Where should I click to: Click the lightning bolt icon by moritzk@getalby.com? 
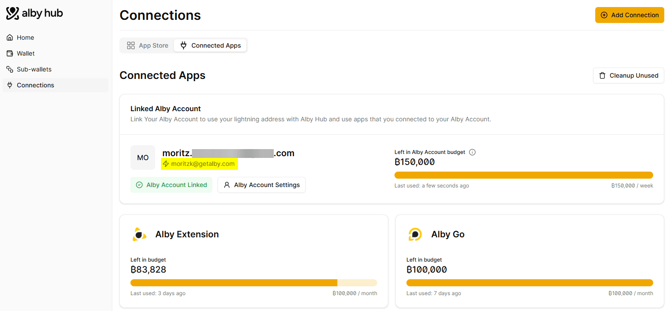coord(166,164)
